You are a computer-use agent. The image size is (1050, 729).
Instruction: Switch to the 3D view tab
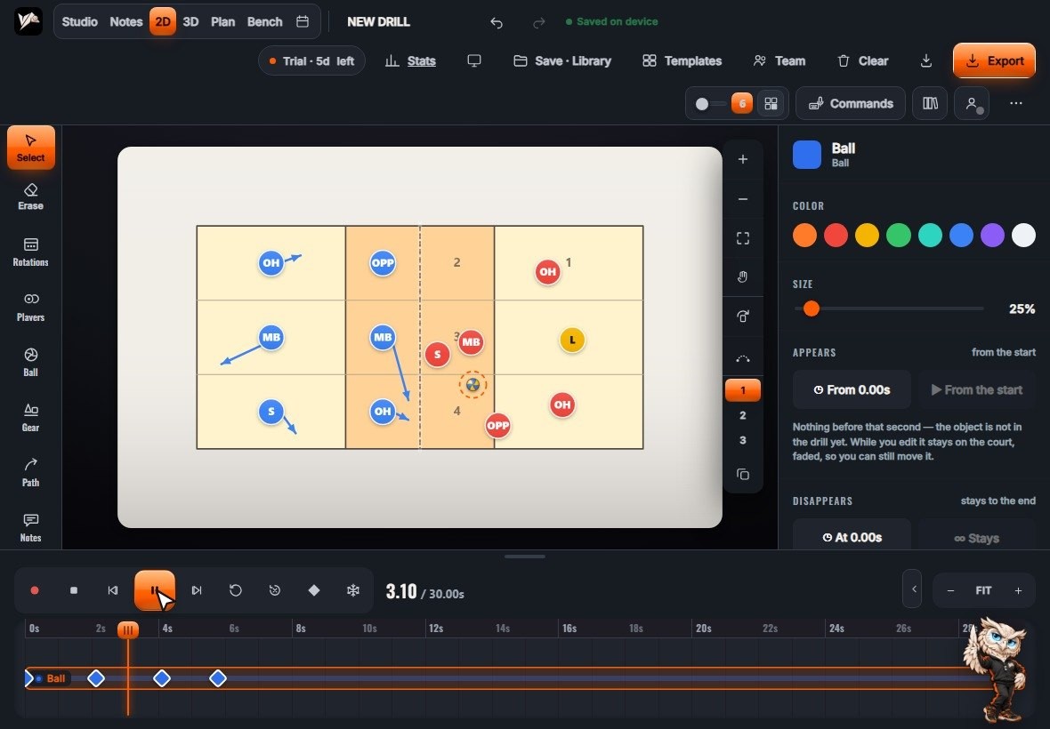tap(190, 21)
